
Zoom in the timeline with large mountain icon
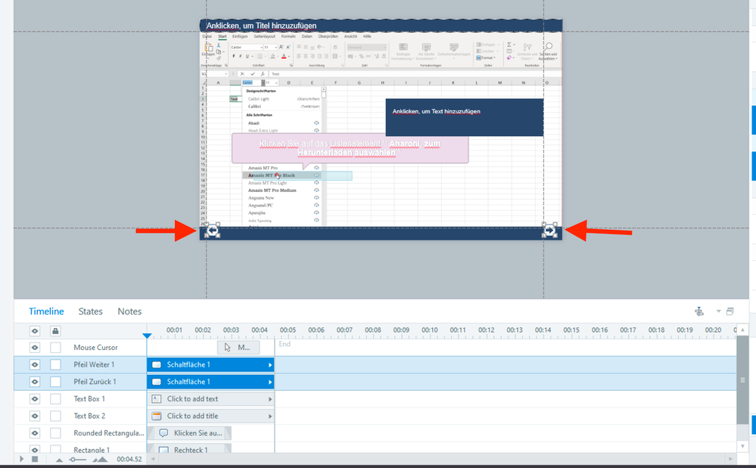[100, 460]
